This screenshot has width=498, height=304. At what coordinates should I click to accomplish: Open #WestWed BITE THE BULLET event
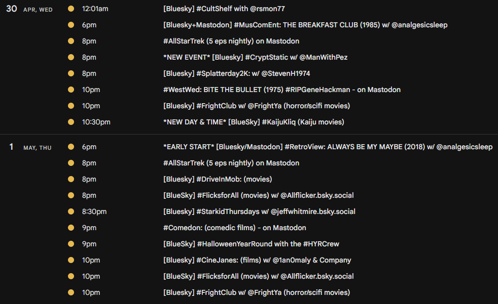click(x=282, y=90)
